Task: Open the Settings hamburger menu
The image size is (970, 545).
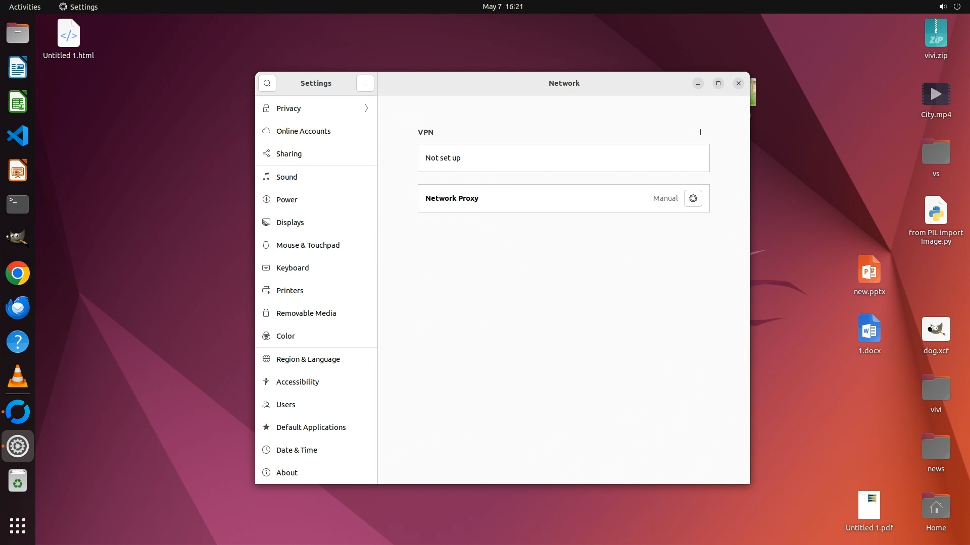Action: point(365,83)
